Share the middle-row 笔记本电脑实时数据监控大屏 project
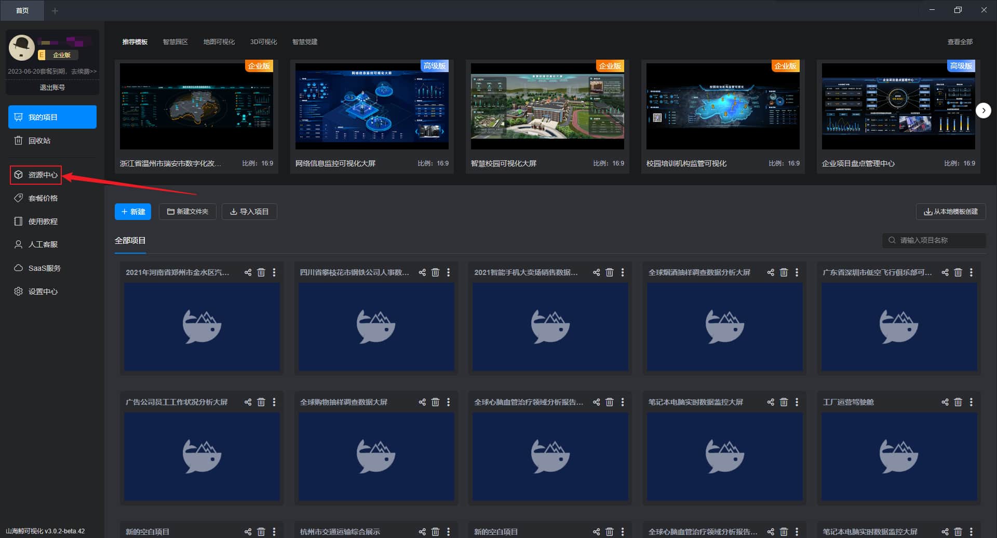 771,402
